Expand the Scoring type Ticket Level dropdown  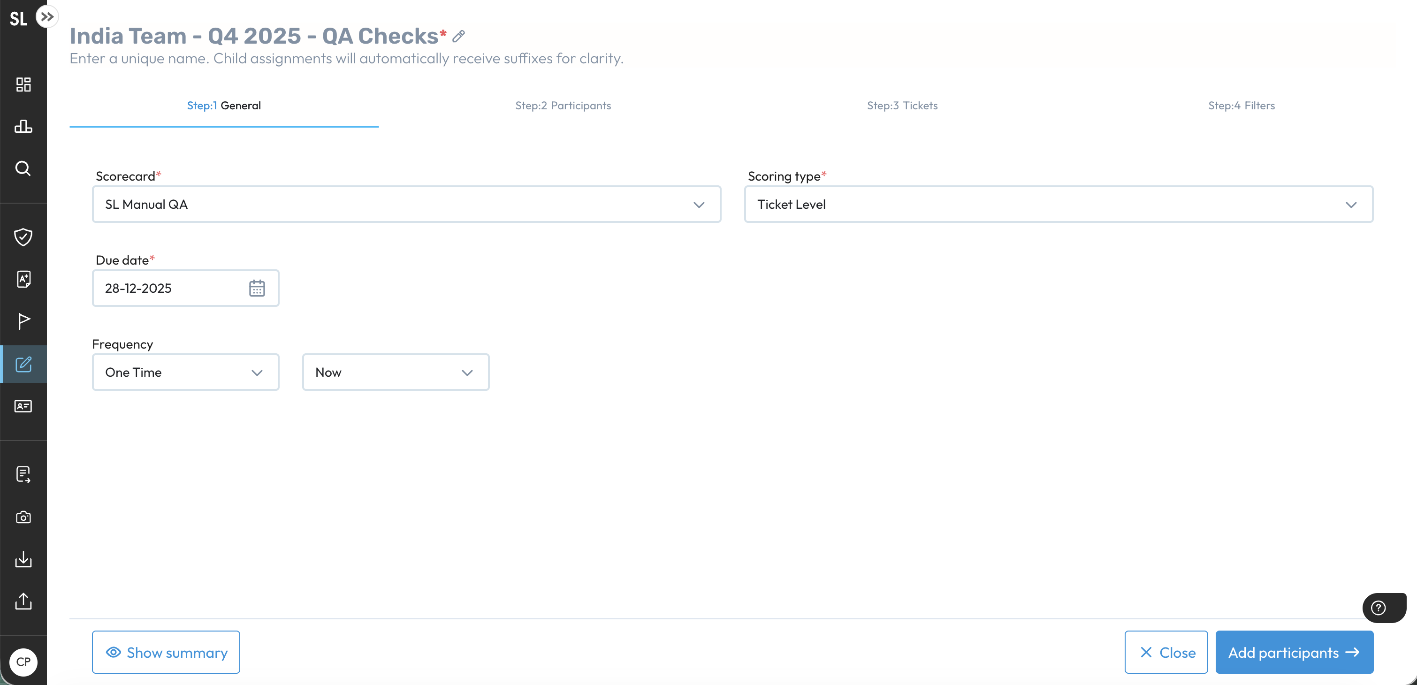1058,205
